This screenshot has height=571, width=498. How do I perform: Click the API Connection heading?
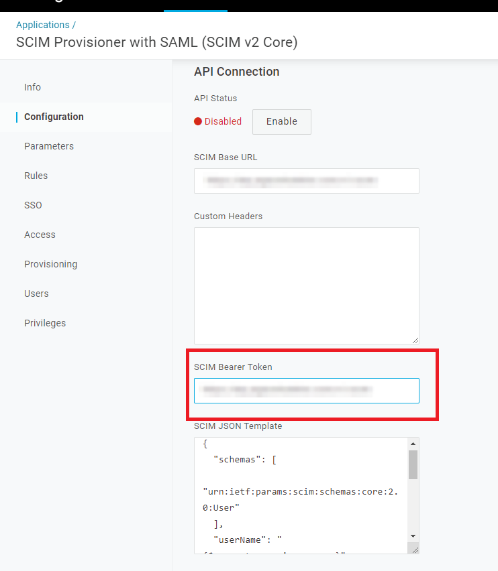click(x=237, y=71)
